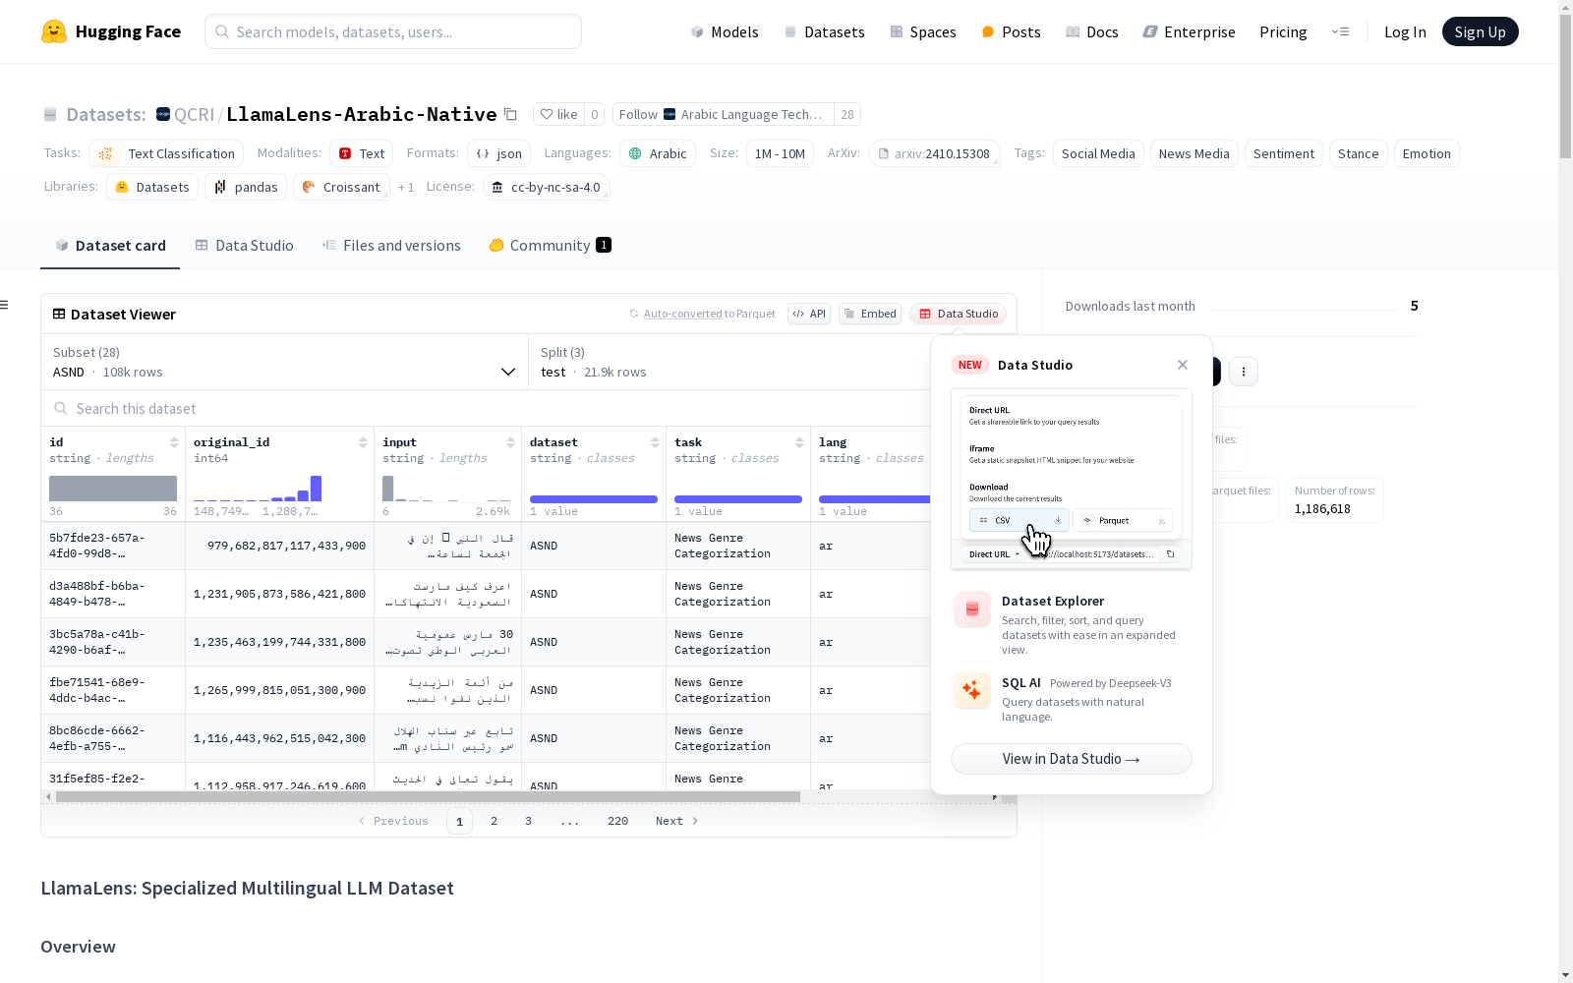1573x983 pixels.
Task: Click the Stance tag
Action: 1359,153
